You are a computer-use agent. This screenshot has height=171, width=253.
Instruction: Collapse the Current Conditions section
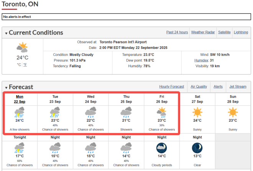[x=6, y=33]
